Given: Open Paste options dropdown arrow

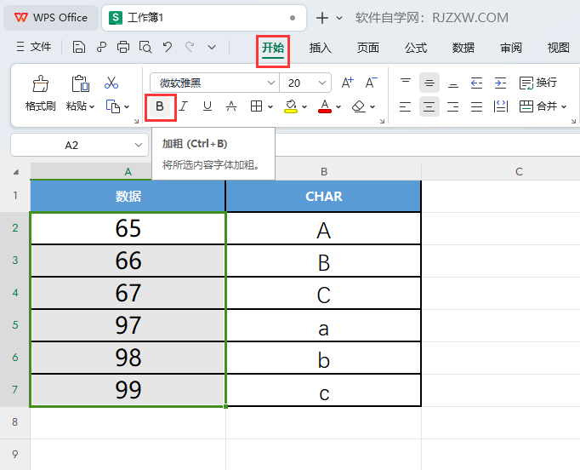Looking at the screenshot, I should [x=92, y=107].
